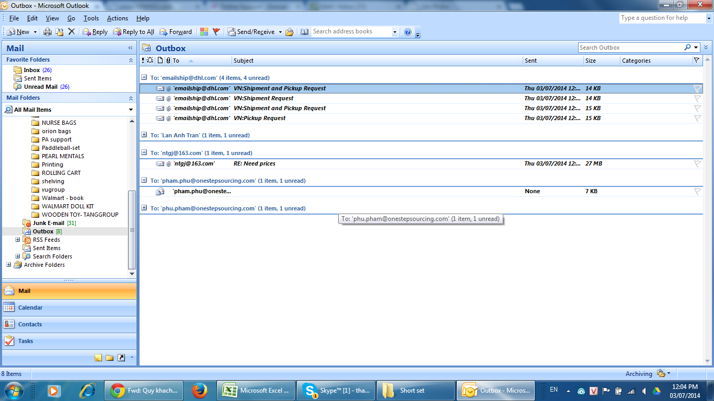714x401 pixels.
Task: Click the red Follow Up flag icon
Action: pyautogui.click(x=216, y=32)
